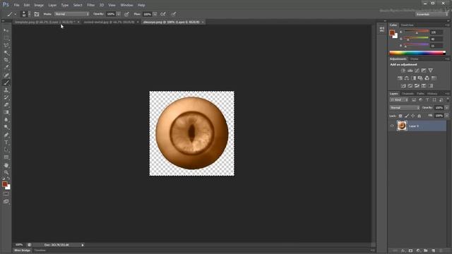Screen dimensions: 452x254
Task: Switch to the Paths tab
Action: [x=421, y=94]
